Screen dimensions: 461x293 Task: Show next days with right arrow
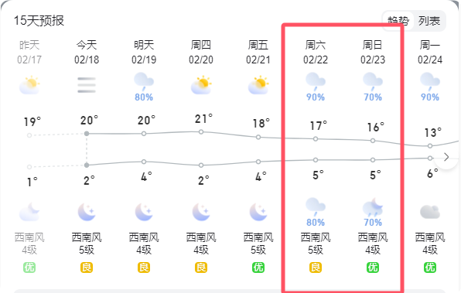click(x=446, y=157)
